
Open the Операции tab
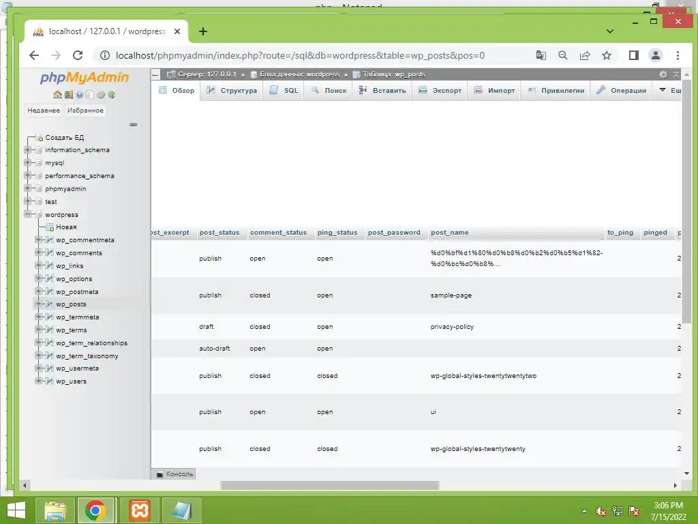[622, 91]
